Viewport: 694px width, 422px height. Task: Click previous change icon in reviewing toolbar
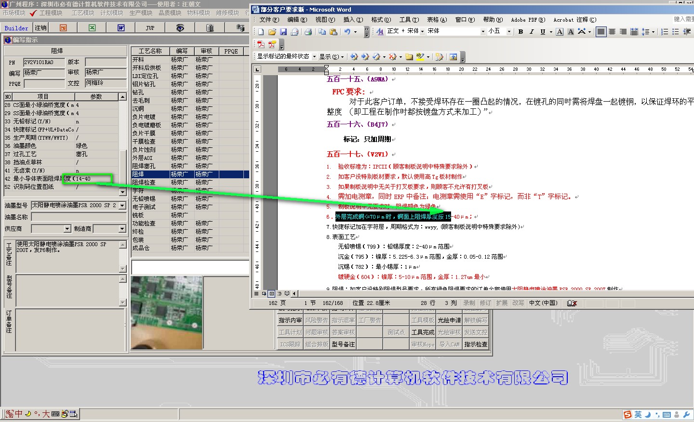click(354, 56)
